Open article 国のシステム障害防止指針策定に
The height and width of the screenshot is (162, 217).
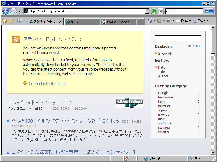[x=73, y=152]
